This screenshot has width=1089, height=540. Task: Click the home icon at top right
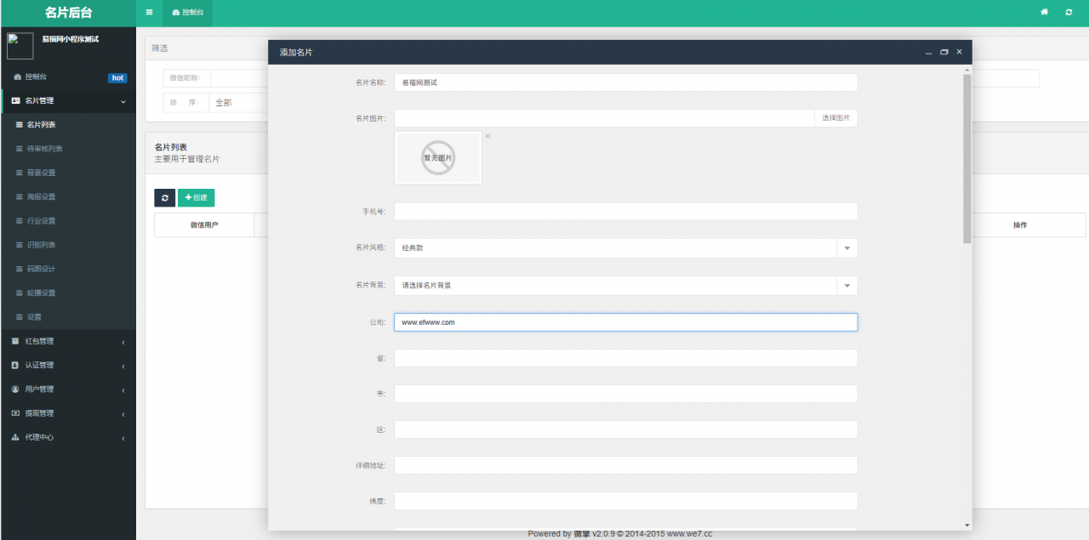(1044, 13)
